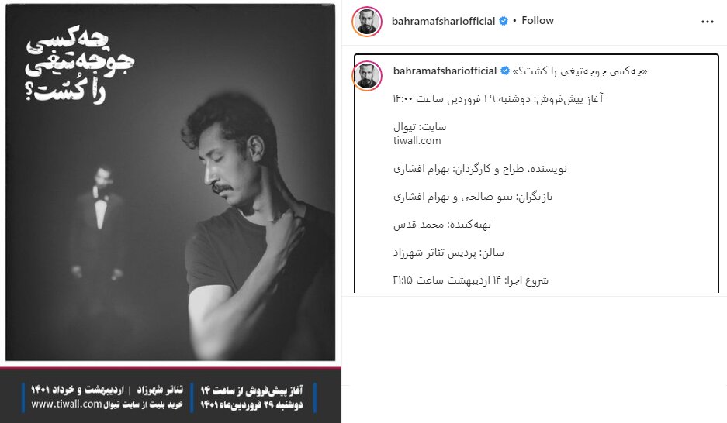The width and height of the screenshot is (727, 423).
Task: Click the profile avatar beside the caption
Action: click(367, 75)
